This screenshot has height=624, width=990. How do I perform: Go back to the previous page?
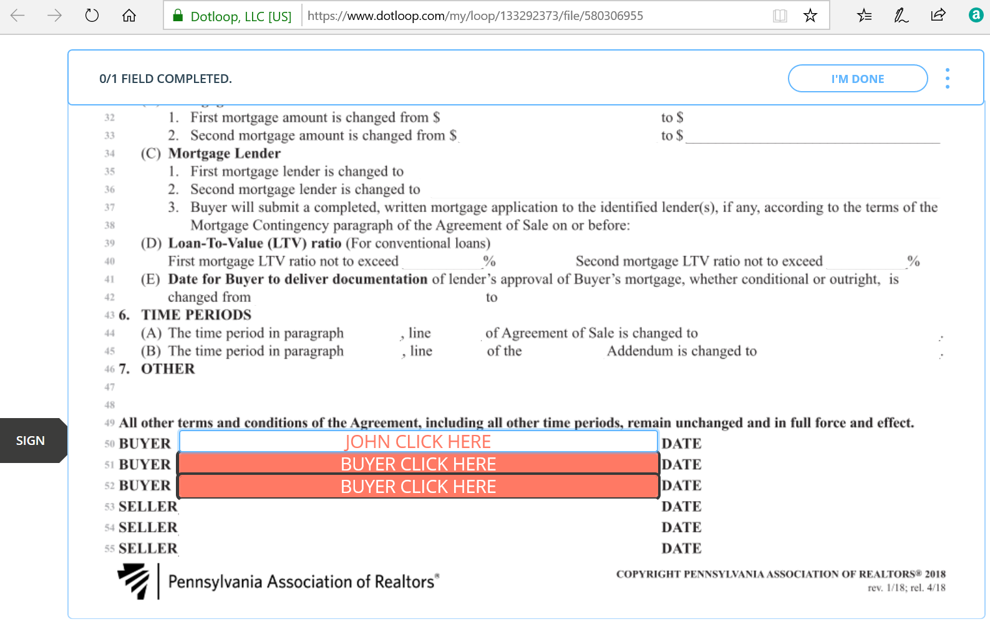pos(17,15)
